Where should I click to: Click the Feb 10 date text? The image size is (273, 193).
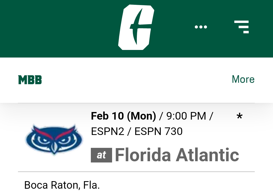pyautogui.click(x=108, y=116)
